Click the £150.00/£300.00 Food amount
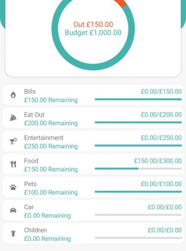Screen dimensions: 186x251 (x=158, y=161)
